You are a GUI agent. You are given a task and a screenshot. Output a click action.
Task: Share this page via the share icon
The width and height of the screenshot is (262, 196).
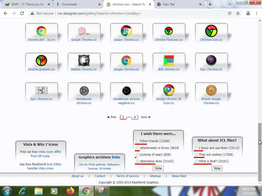click(x=230, y=13)
